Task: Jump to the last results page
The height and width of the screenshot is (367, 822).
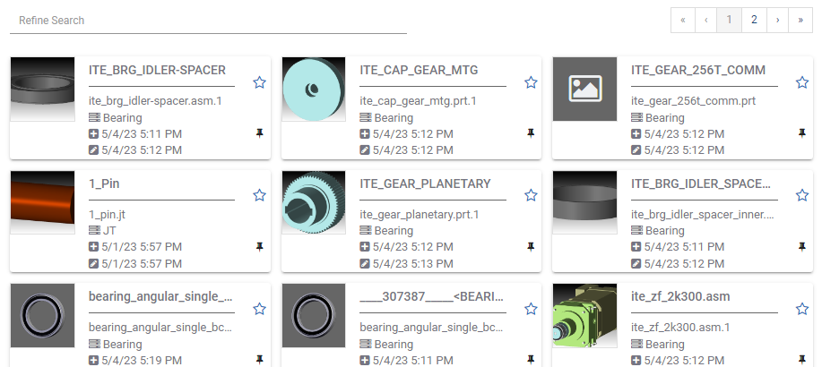Action: point(800,20)
